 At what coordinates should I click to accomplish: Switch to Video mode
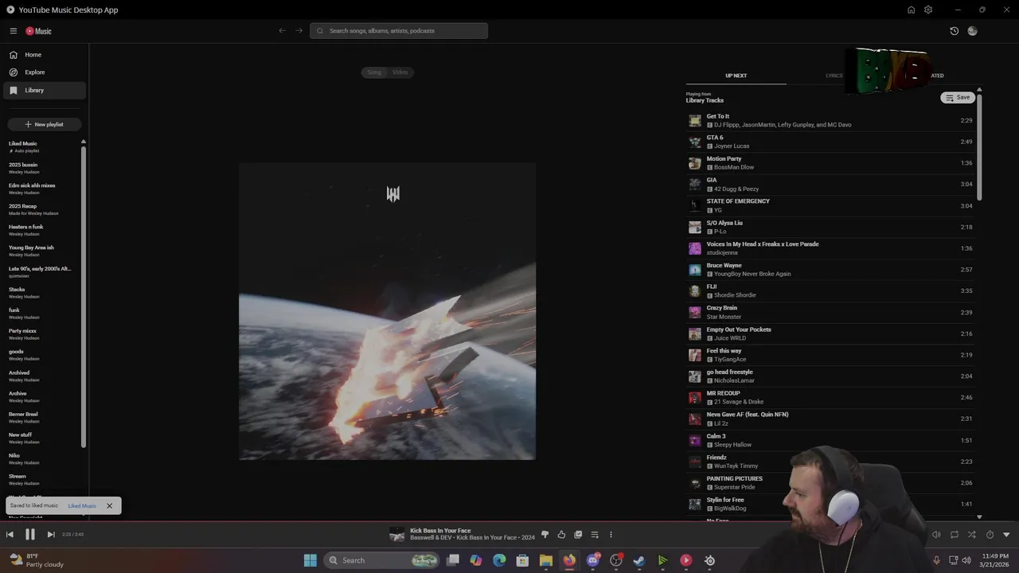coord(400,72)
